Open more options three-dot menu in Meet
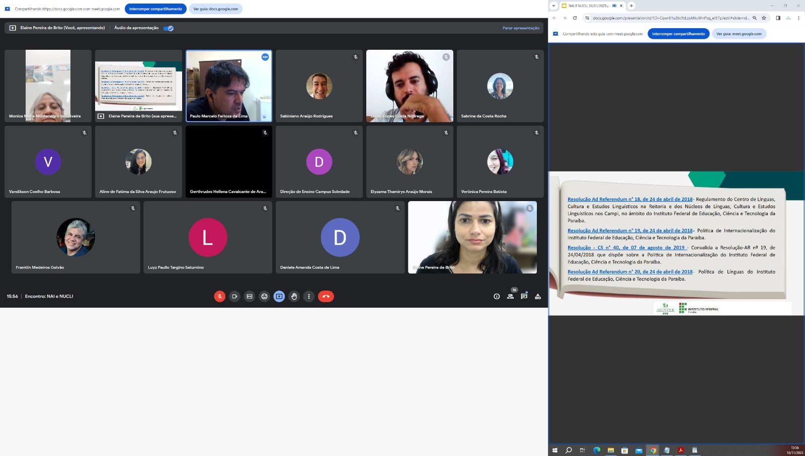 pos(309,297)
